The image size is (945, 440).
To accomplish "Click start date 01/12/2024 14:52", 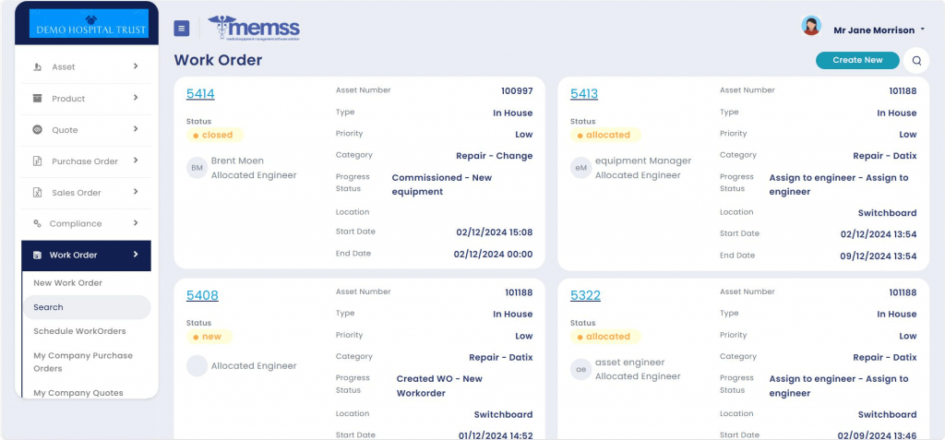I will [496, 435].
